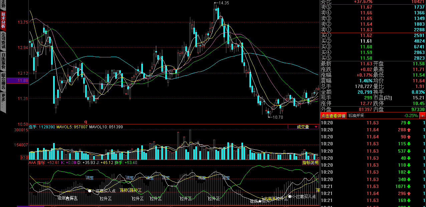Image resolution: width=426 pixels, height=207 pixels.
Task: Click the 市盈(动) value 15.21
Action: pos(419,98)
